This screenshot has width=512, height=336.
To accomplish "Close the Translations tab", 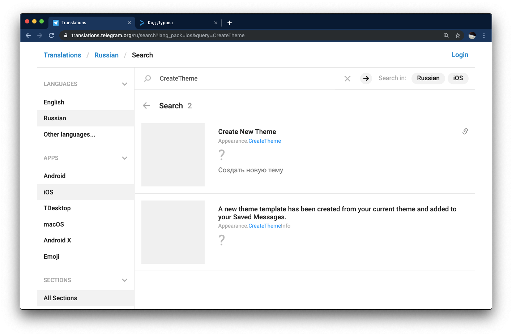I will coord(129,23).
